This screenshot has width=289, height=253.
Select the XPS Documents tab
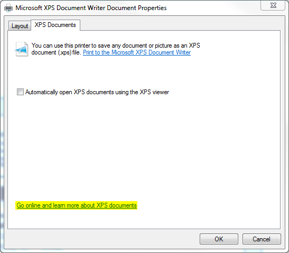(55, 25)
